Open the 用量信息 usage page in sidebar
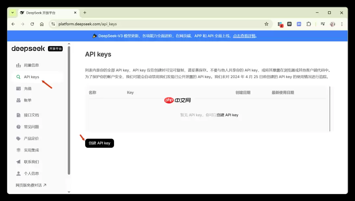This screenshot has width=355, height=201. click(x=32, y=65)
